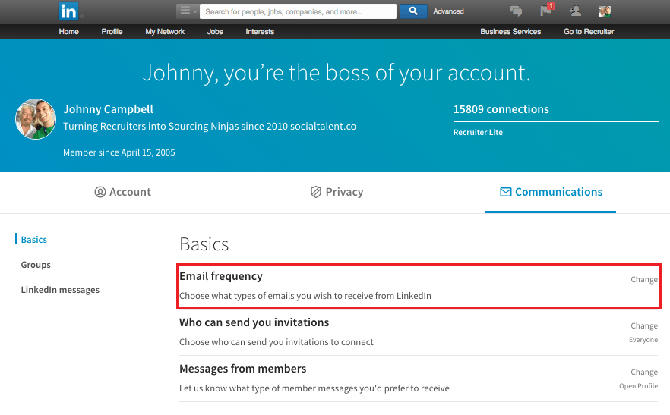
Task: Open the search category dropdown
Action: click(188, 11)
